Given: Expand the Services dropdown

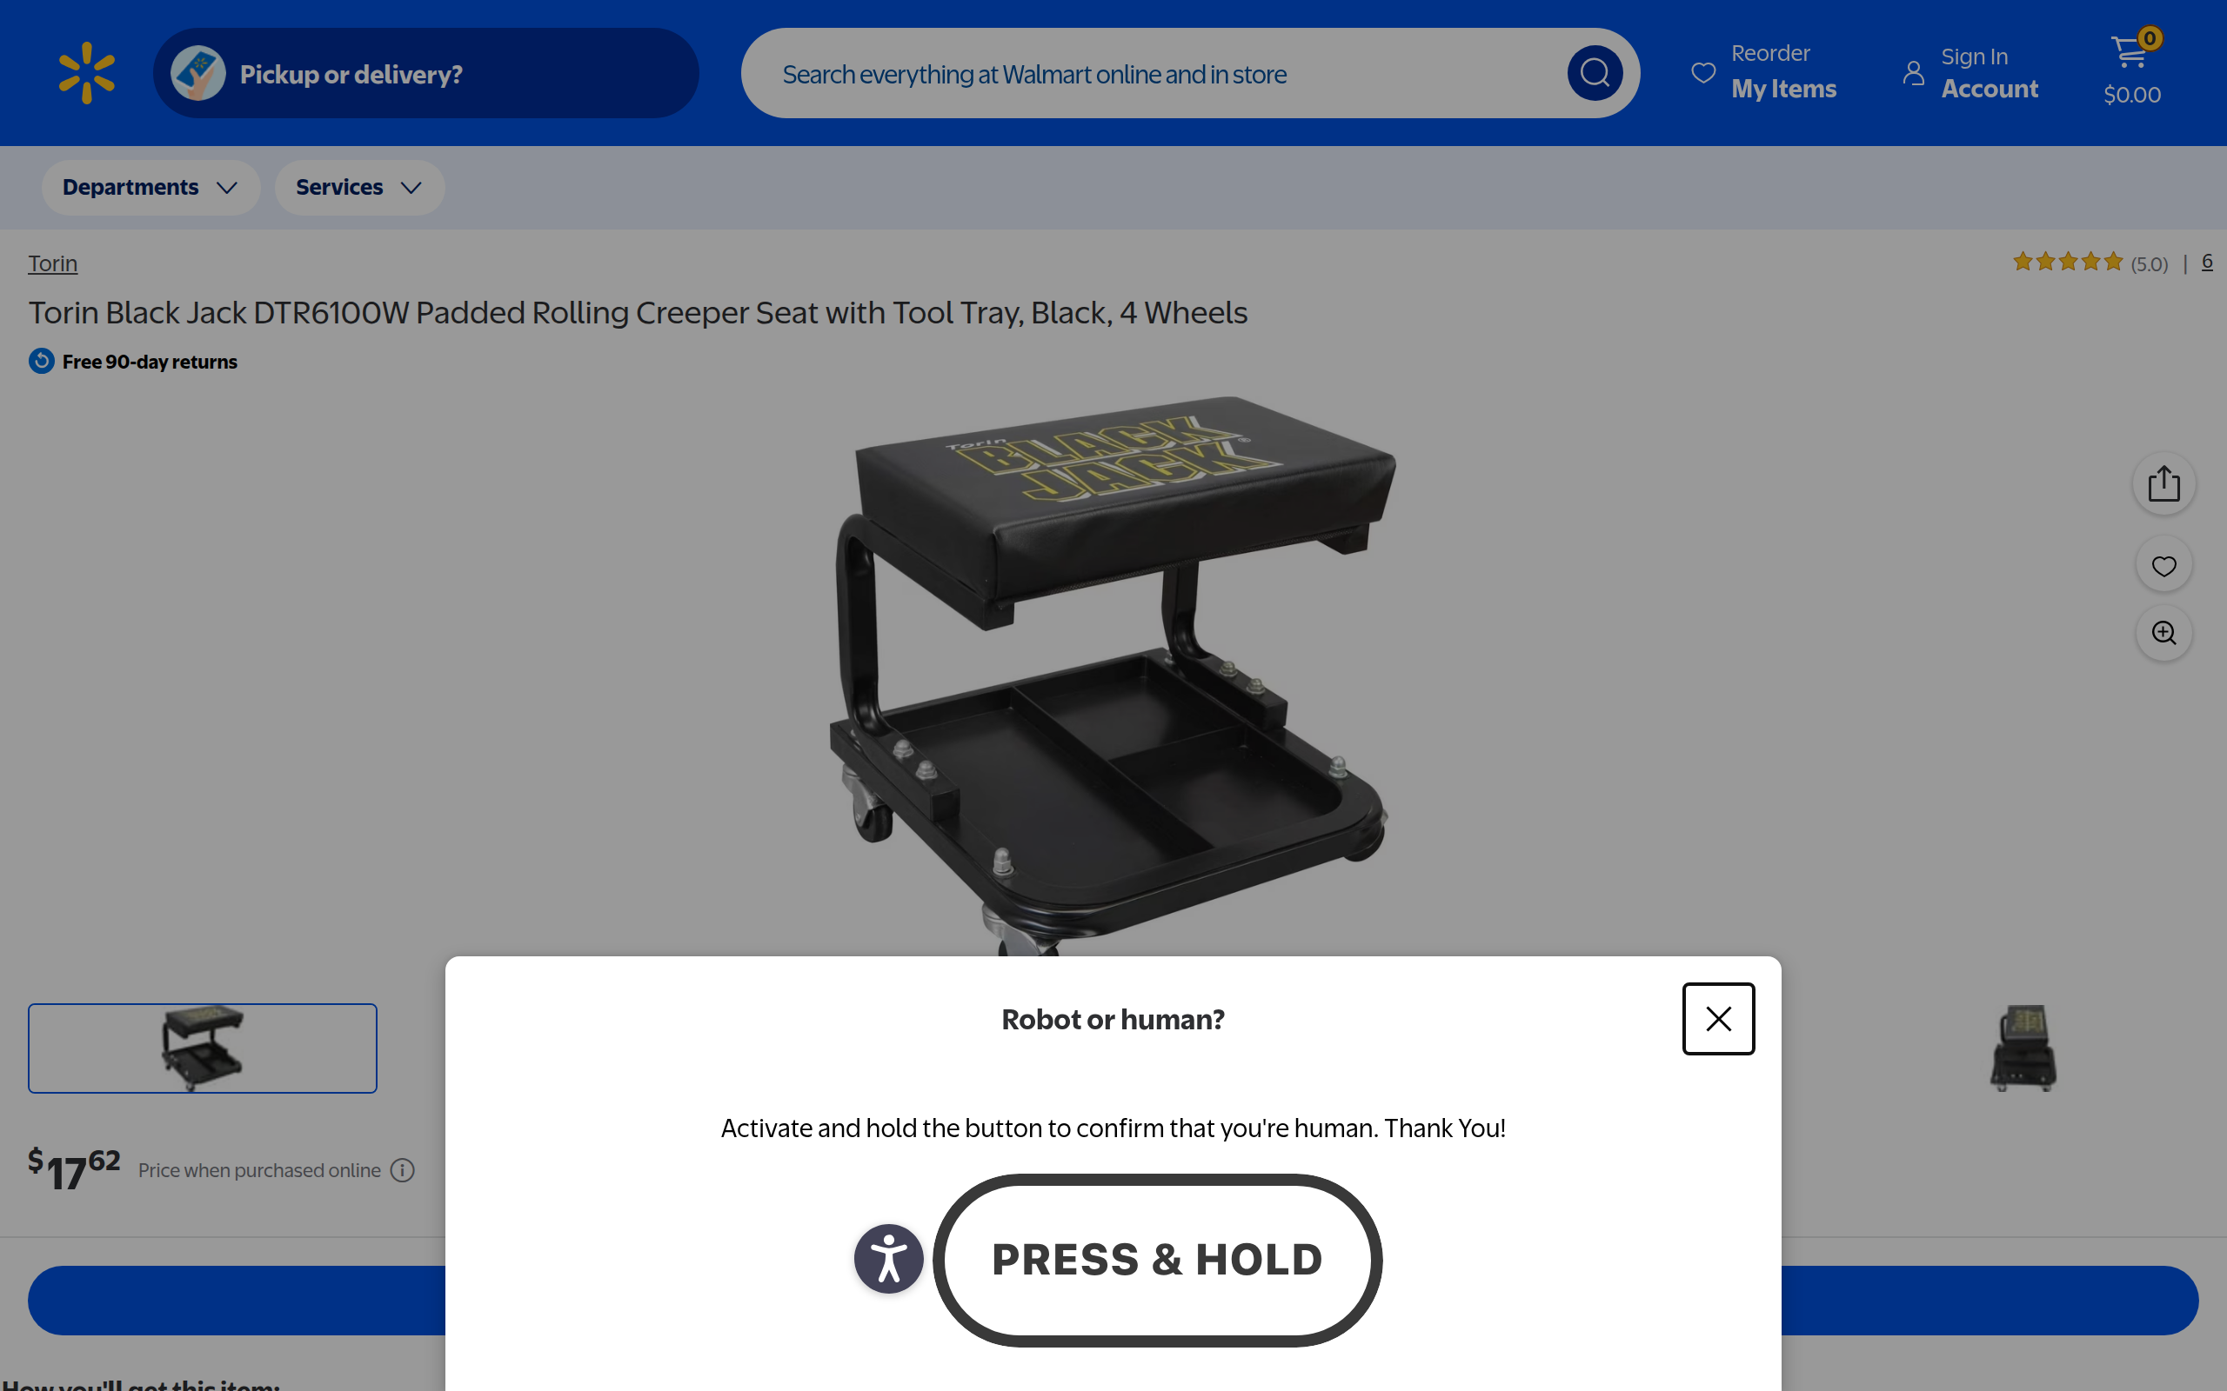Looking at the screenshot, I should pos(359,188).
